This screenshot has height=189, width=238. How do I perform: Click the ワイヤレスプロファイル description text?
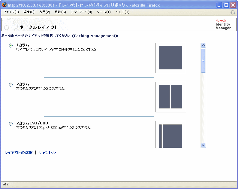(56, 50)
